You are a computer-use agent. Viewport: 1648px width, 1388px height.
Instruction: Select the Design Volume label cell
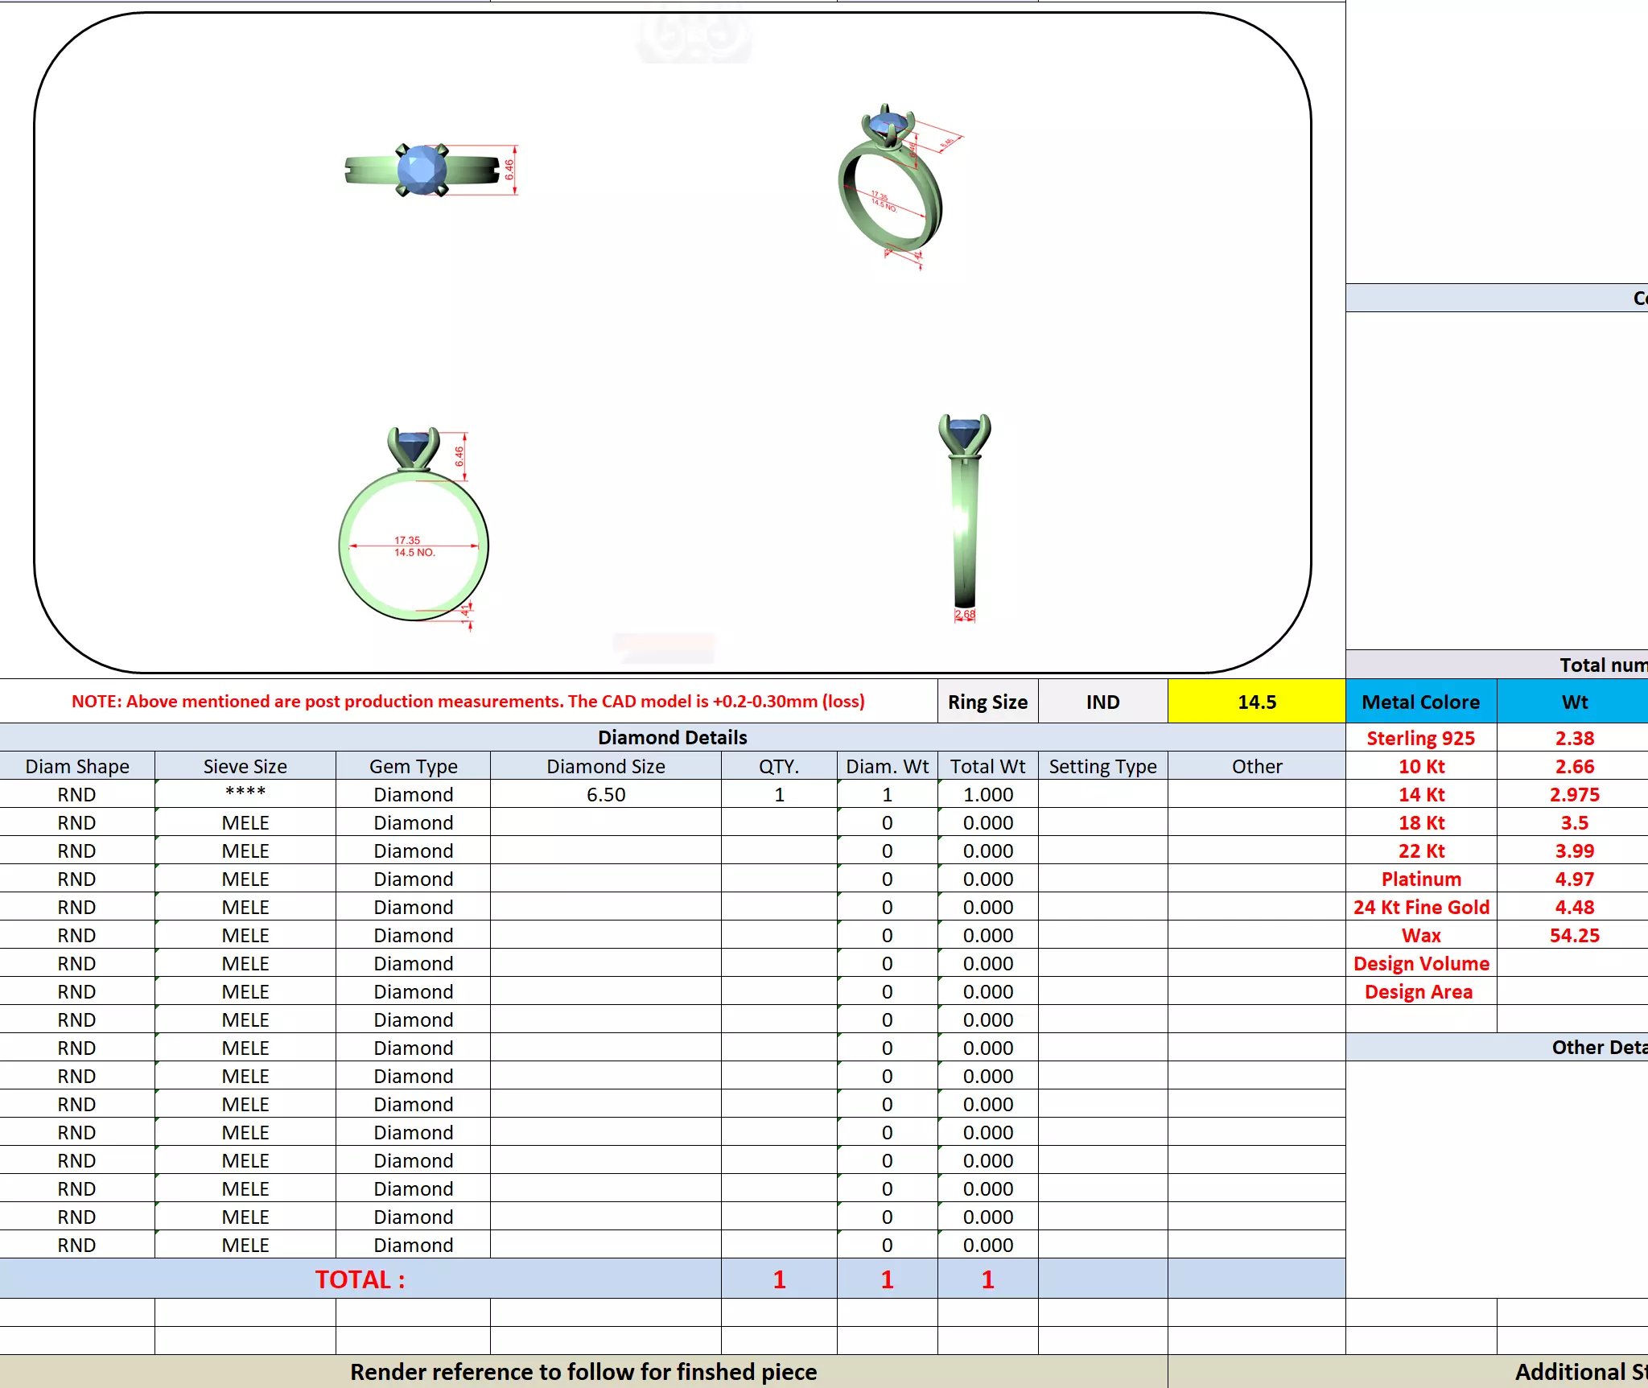pos(1420,963)
